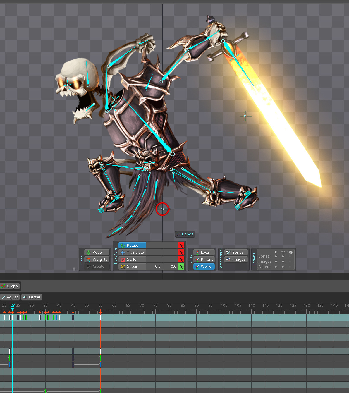Switch to the Pose tool

click(97, 252)
